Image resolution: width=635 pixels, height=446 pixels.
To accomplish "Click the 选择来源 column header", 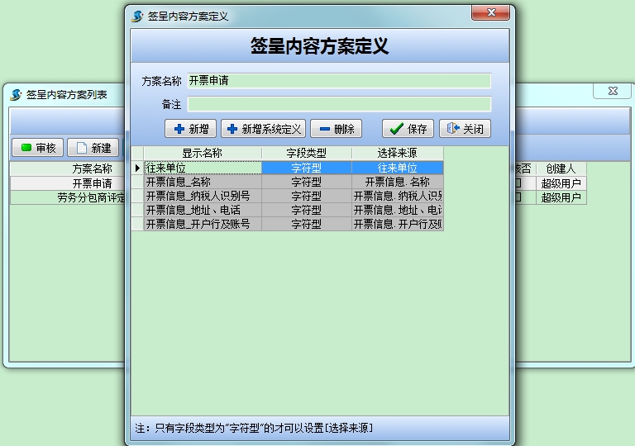I will tap(397, 154).
